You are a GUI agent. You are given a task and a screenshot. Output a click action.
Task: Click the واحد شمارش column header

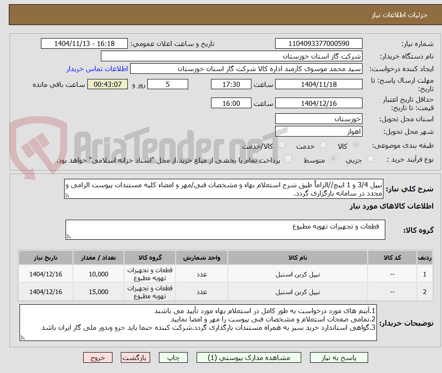pyautogui.click(x=202, y=257)
